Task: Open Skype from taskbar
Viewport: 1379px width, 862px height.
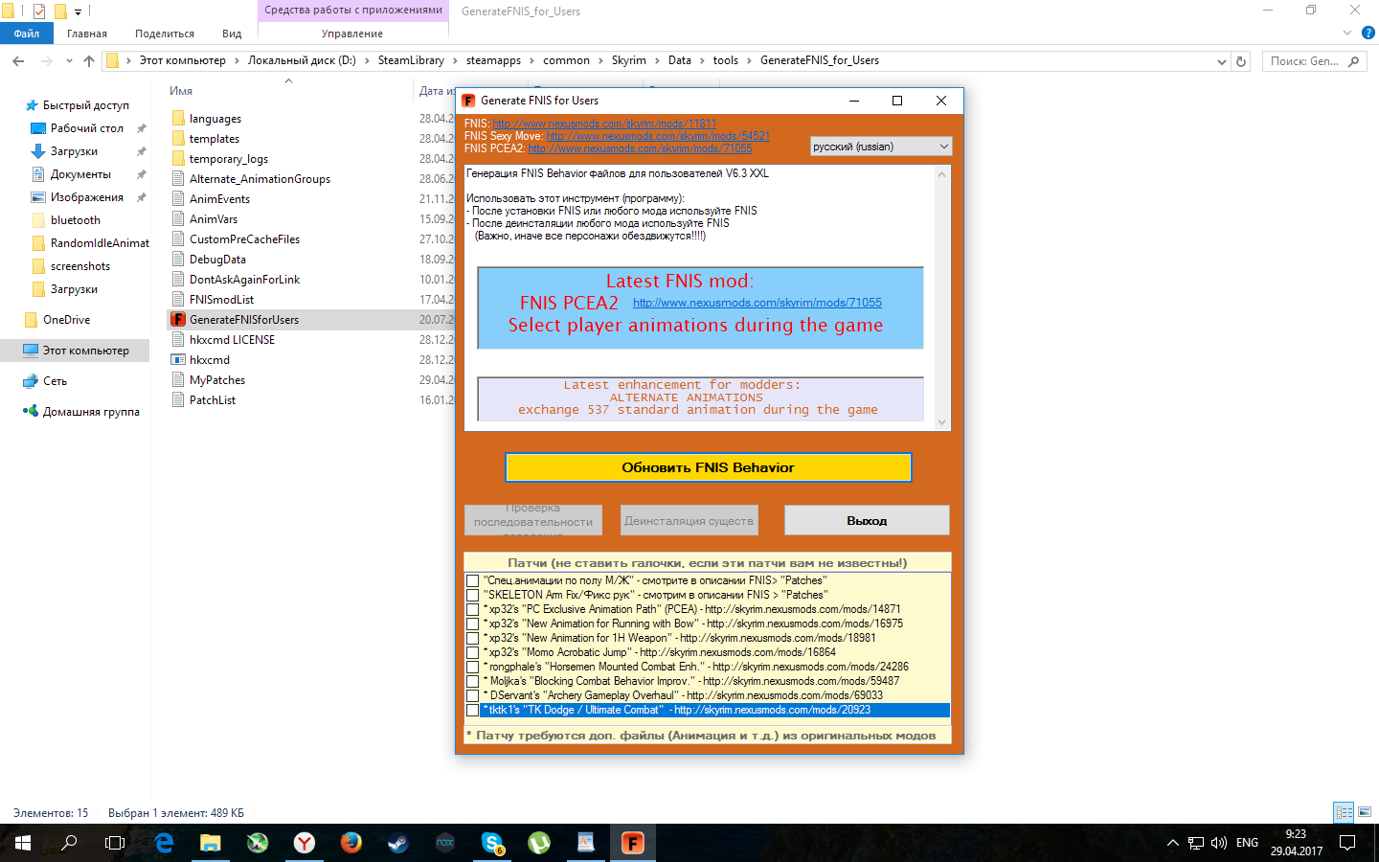Action: [x=492, y=843]
